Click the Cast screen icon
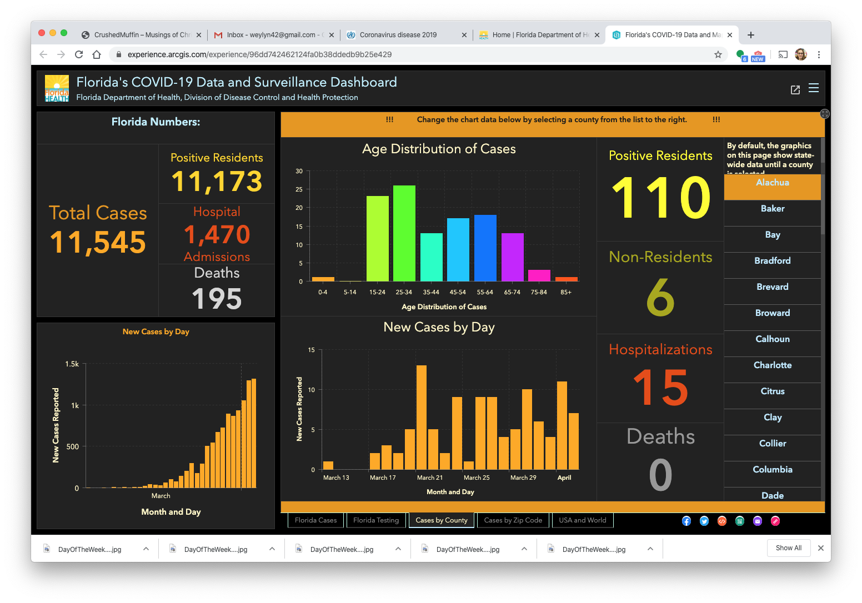The width and height of the screenshot is (862, 603). tap(783, 54)
